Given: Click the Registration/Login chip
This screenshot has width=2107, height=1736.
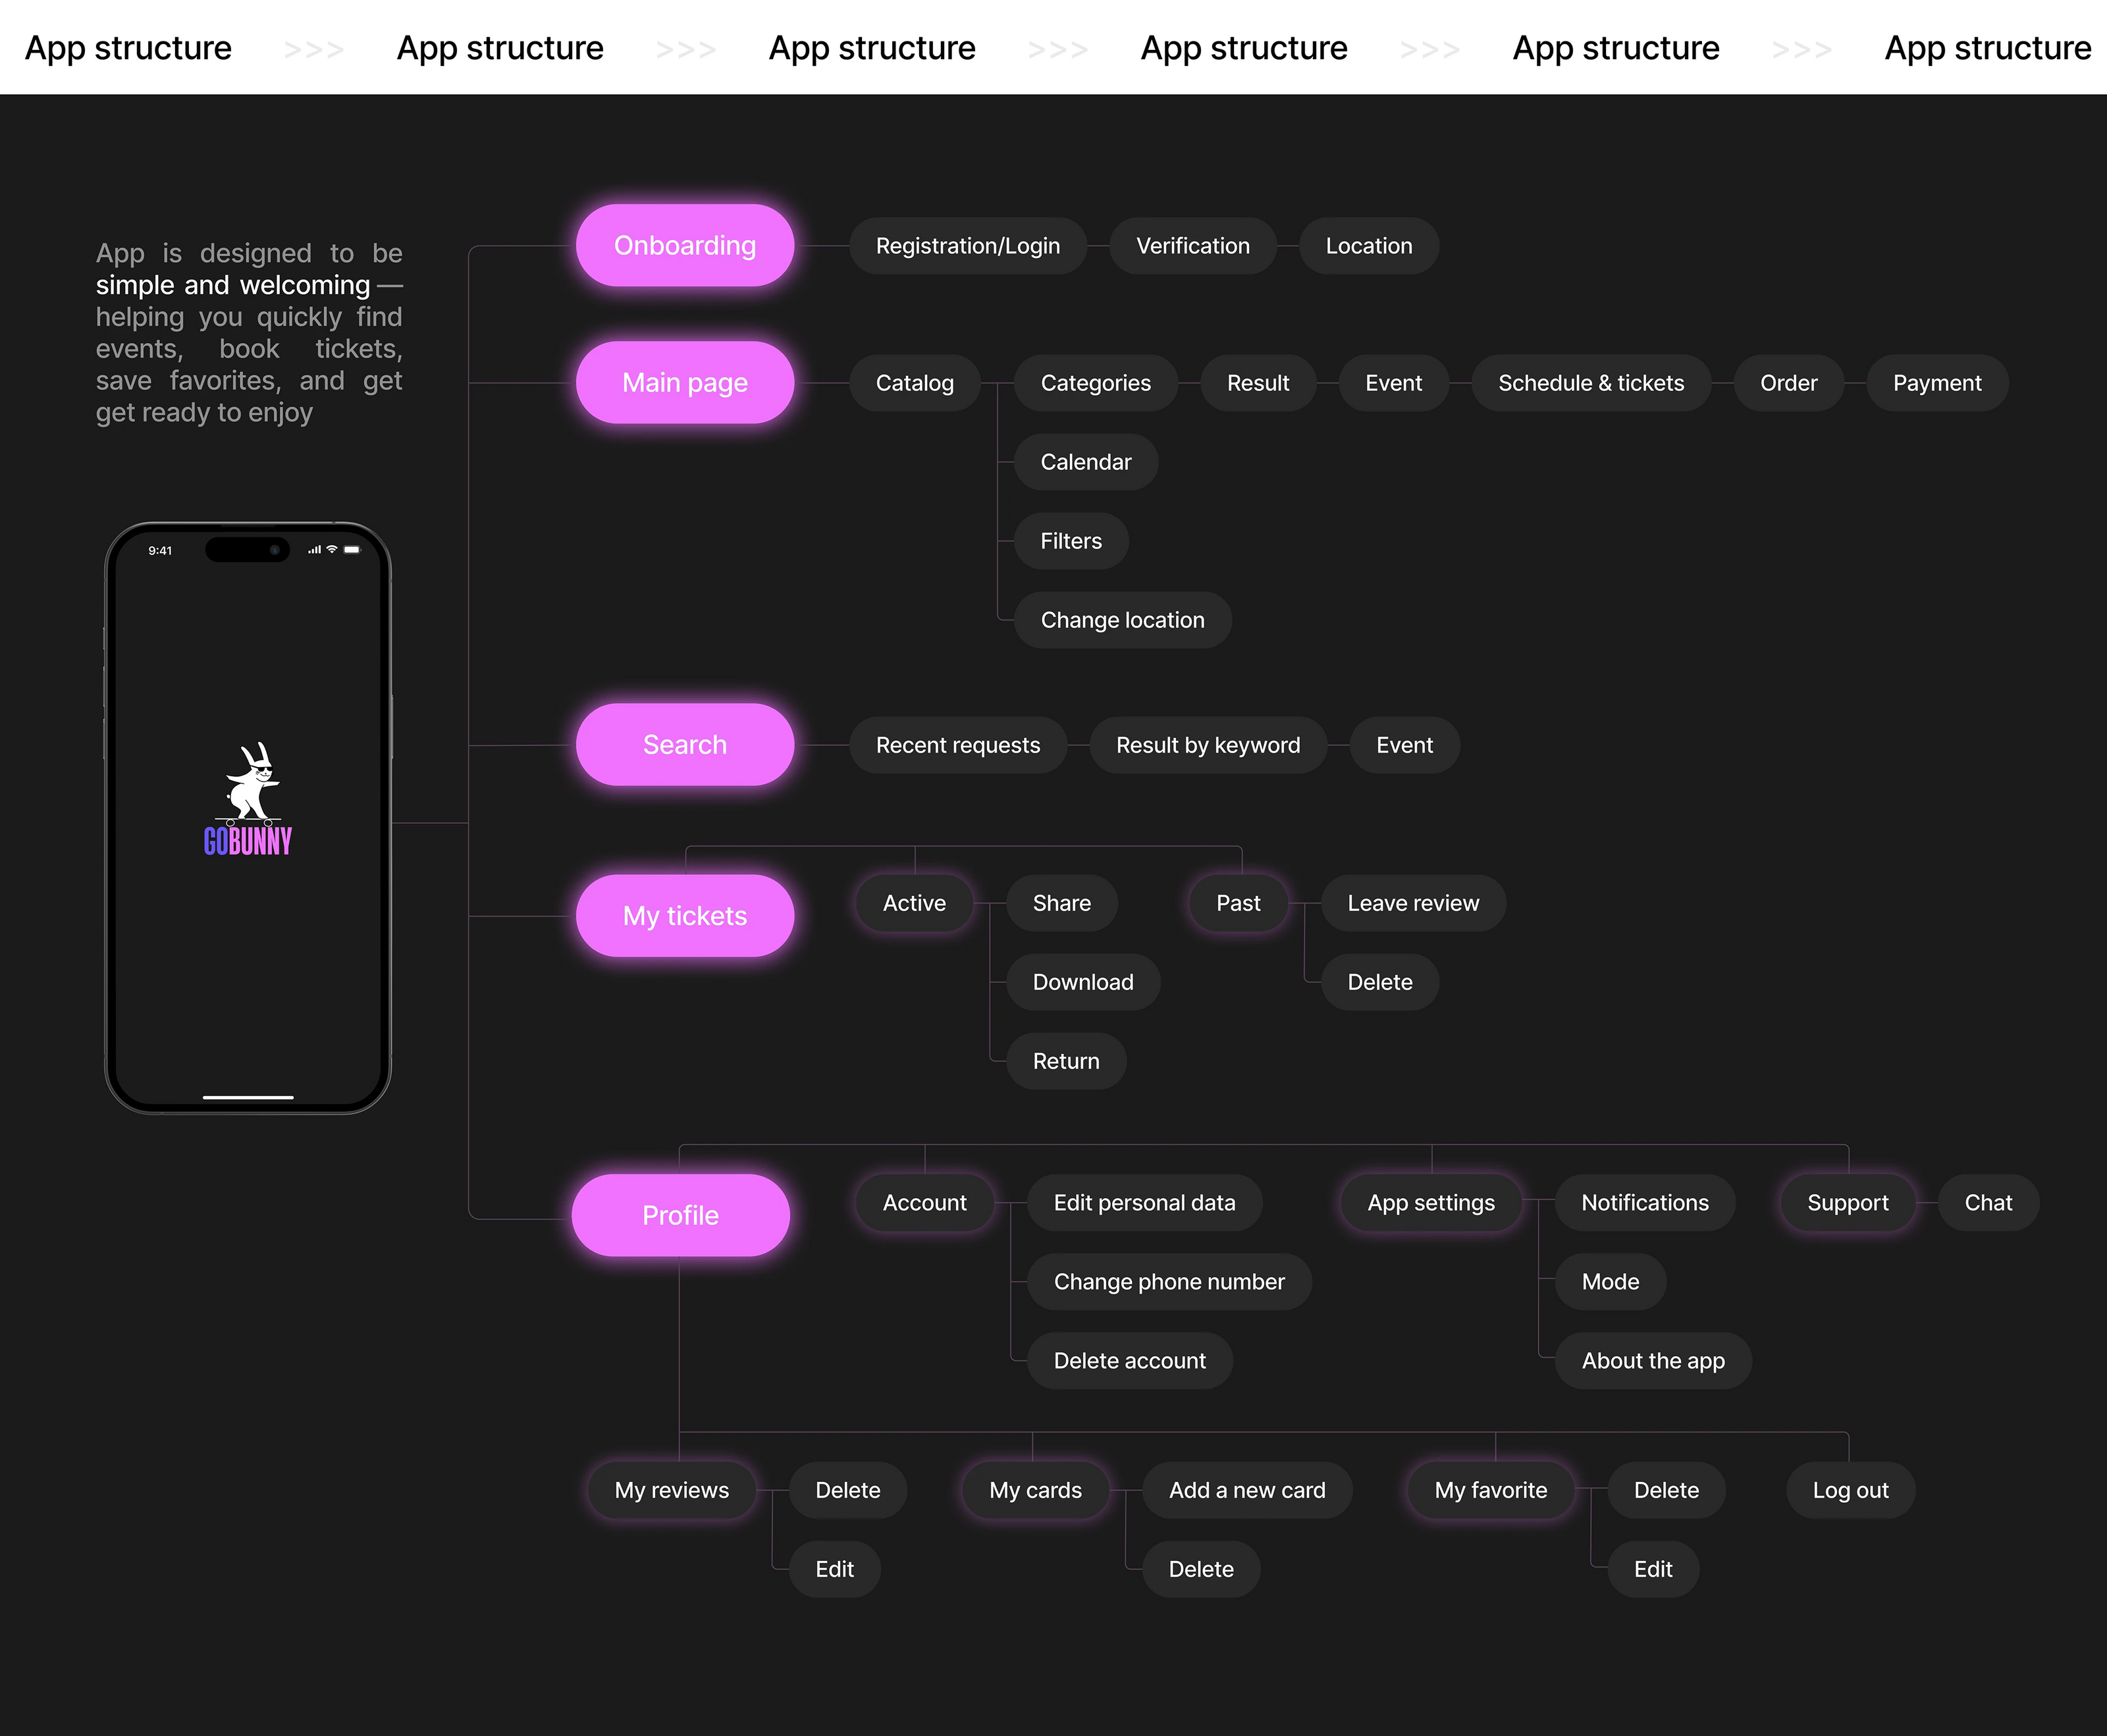Looking at the screenshot, I should click(967, 246).
